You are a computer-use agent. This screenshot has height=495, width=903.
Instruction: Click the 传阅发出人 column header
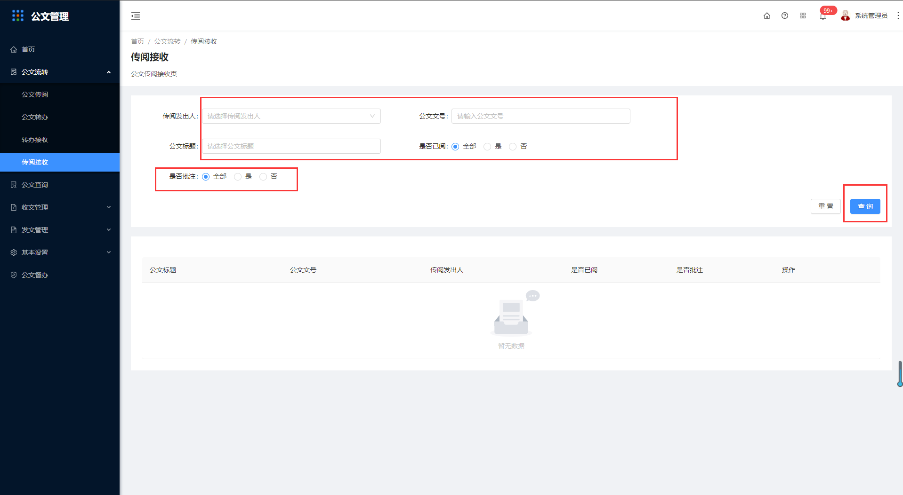tap(447, 270)
